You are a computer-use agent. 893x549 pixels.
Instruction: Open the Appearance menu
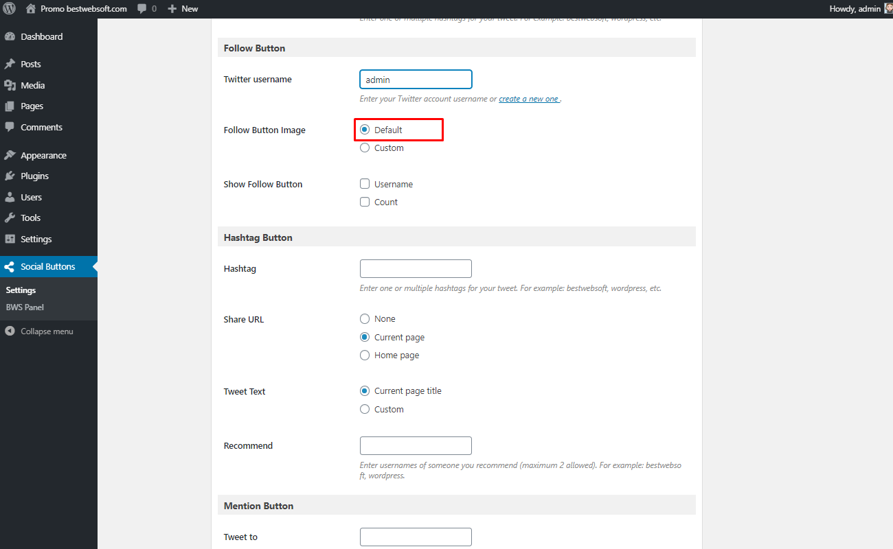point(49,155)
